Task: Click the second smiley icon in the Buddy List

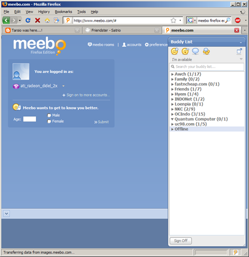Action: (185, 51)
